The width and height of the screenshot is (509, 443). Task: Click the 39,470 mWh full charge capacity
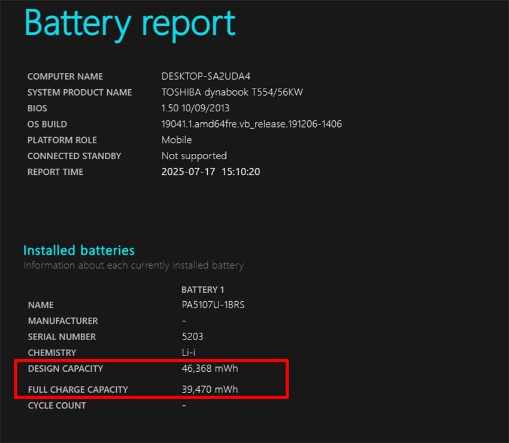coord(210,389)
